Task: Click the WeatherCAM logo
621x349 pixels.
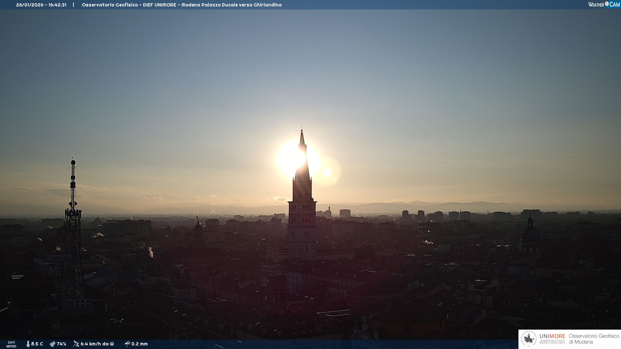Action: click(x=604, y=5)
